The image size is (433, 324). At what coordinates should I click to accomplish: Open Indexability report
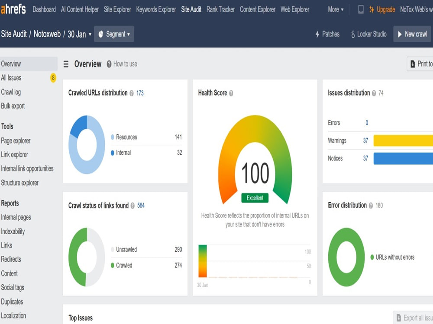pos(13,232)
